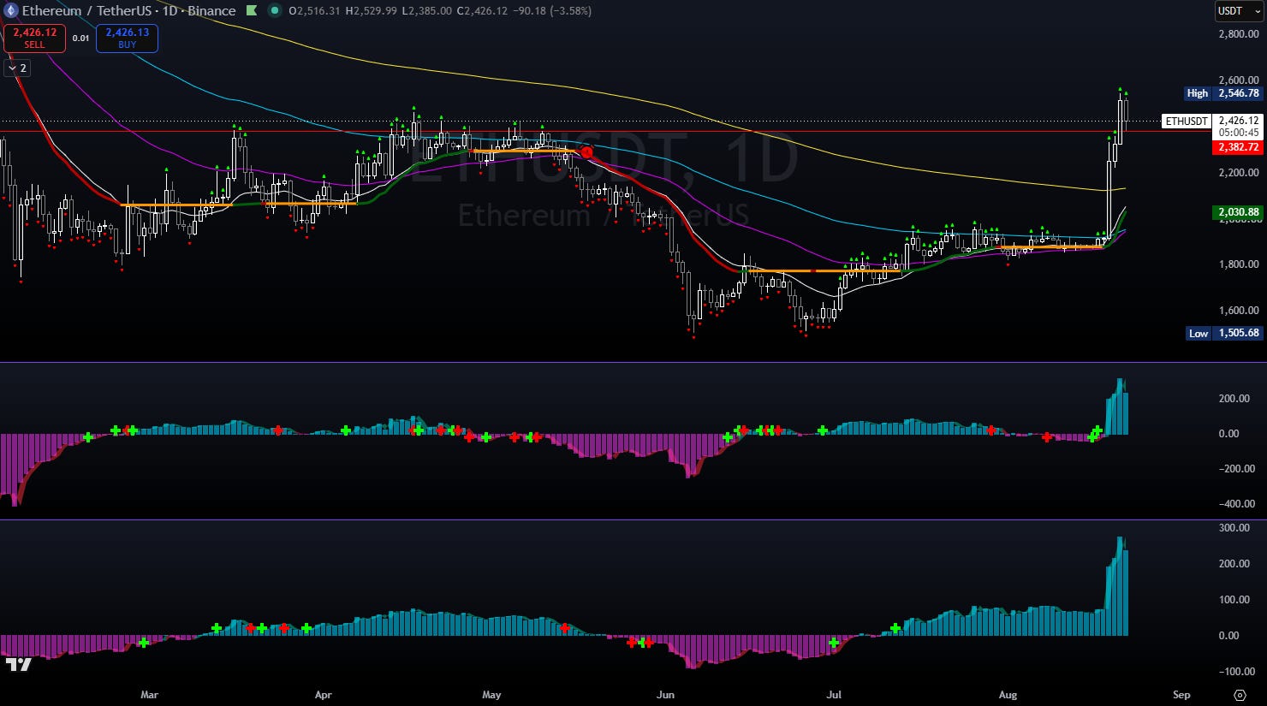Click the 2,800.00 price scale value
The height and width of the screenshot is (706, 1267).
click(1239, 34)
